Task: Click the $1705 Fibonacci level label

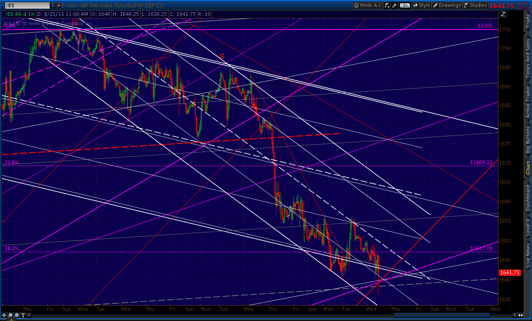Action: point(485,26)
